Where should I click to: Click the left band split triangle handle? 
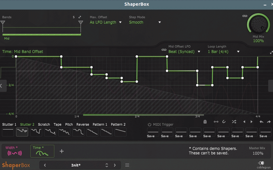click(x=3, y=23)
